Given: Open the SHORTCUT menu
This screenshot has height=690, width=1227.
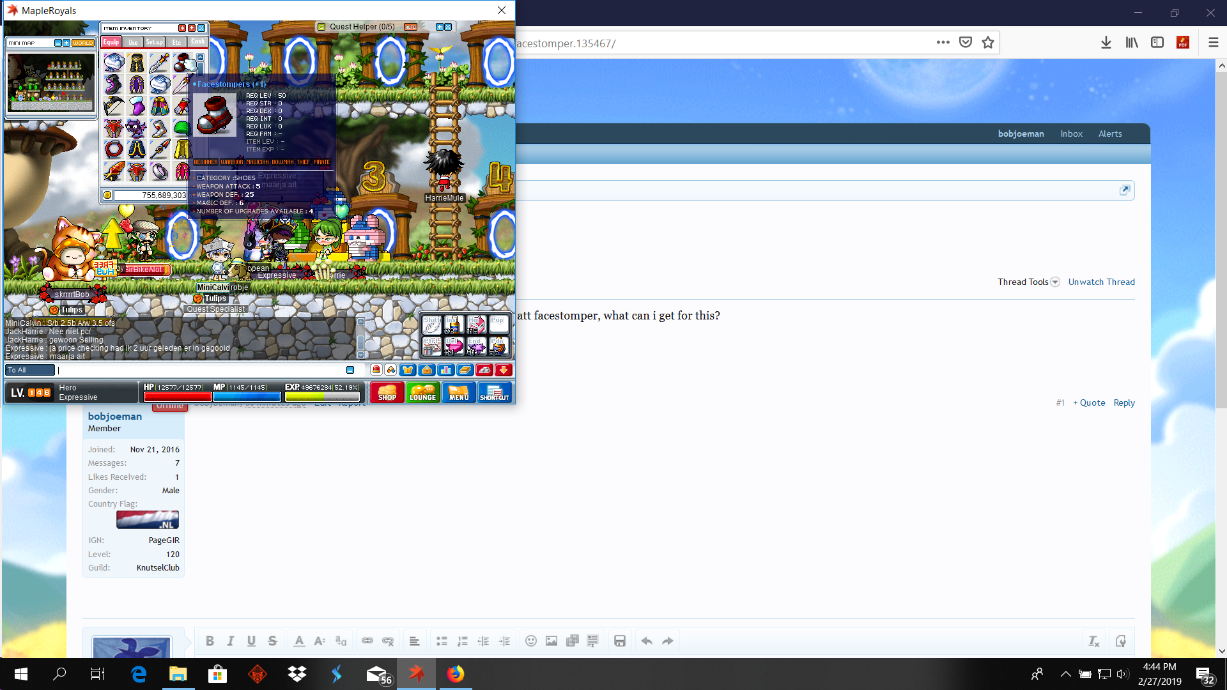Looking at the screenshot, I should click(495, 392).
